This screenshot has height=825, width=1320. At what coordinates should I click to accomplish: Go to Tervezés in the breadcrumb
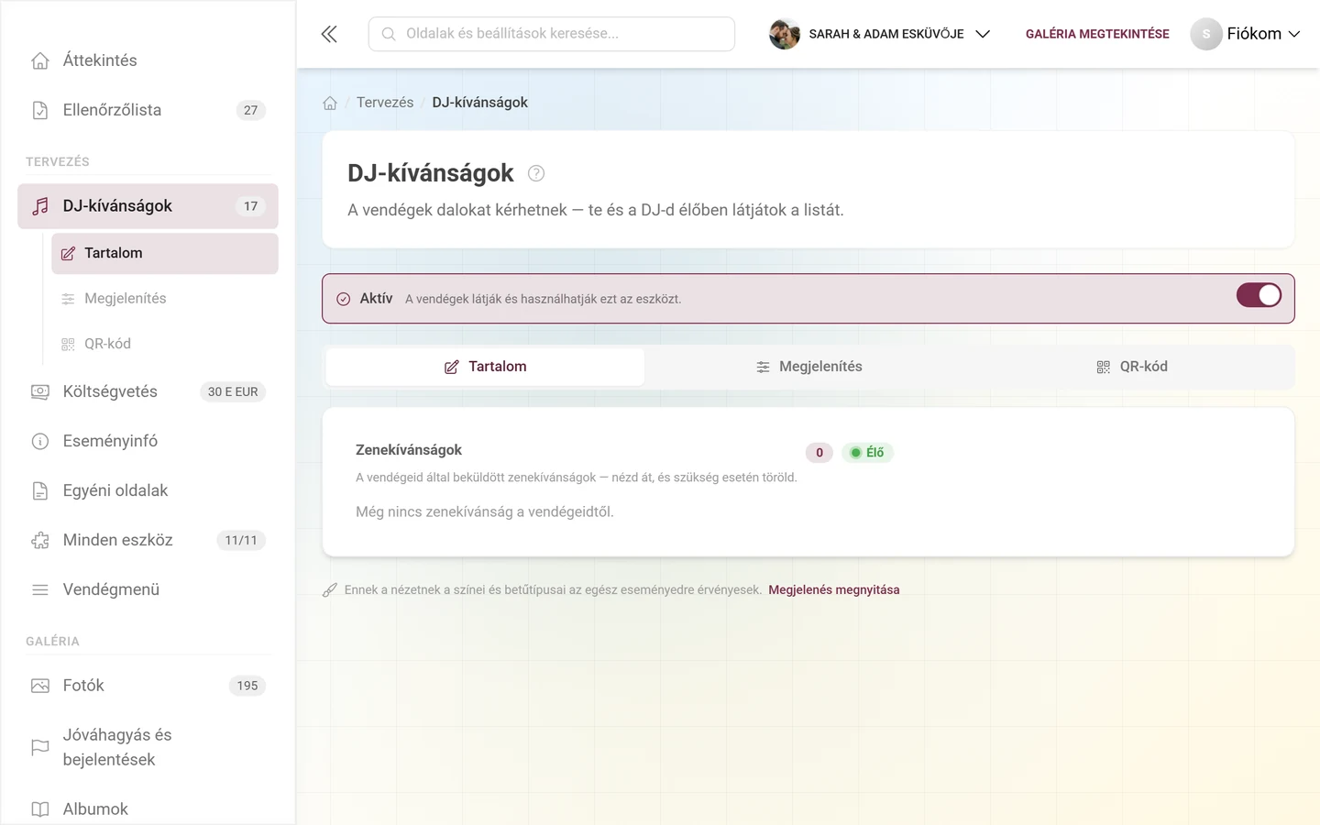[x=385, y=103]
